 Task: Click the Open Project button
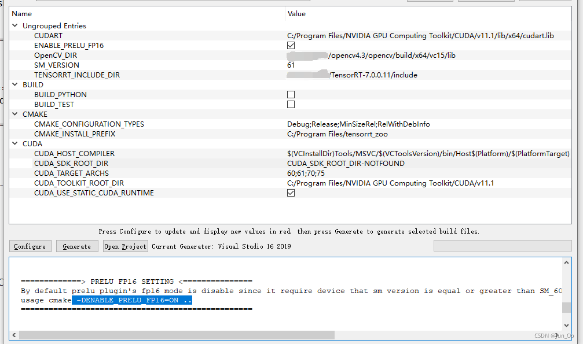tap(125, 246)
